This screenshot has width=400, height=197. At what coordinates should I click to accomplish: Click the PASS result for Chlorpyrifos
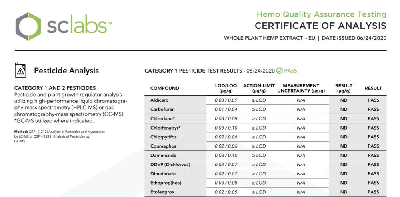[x=373, y=137]
